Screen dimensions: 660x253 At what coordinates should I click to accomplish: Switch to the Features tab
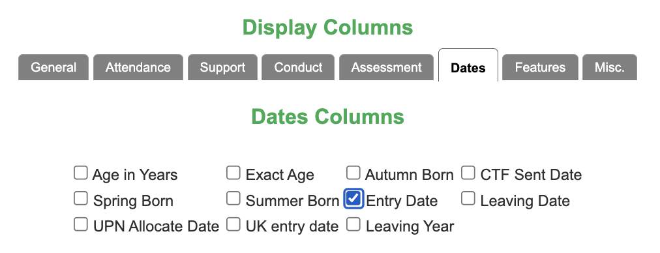click(540, 67)
